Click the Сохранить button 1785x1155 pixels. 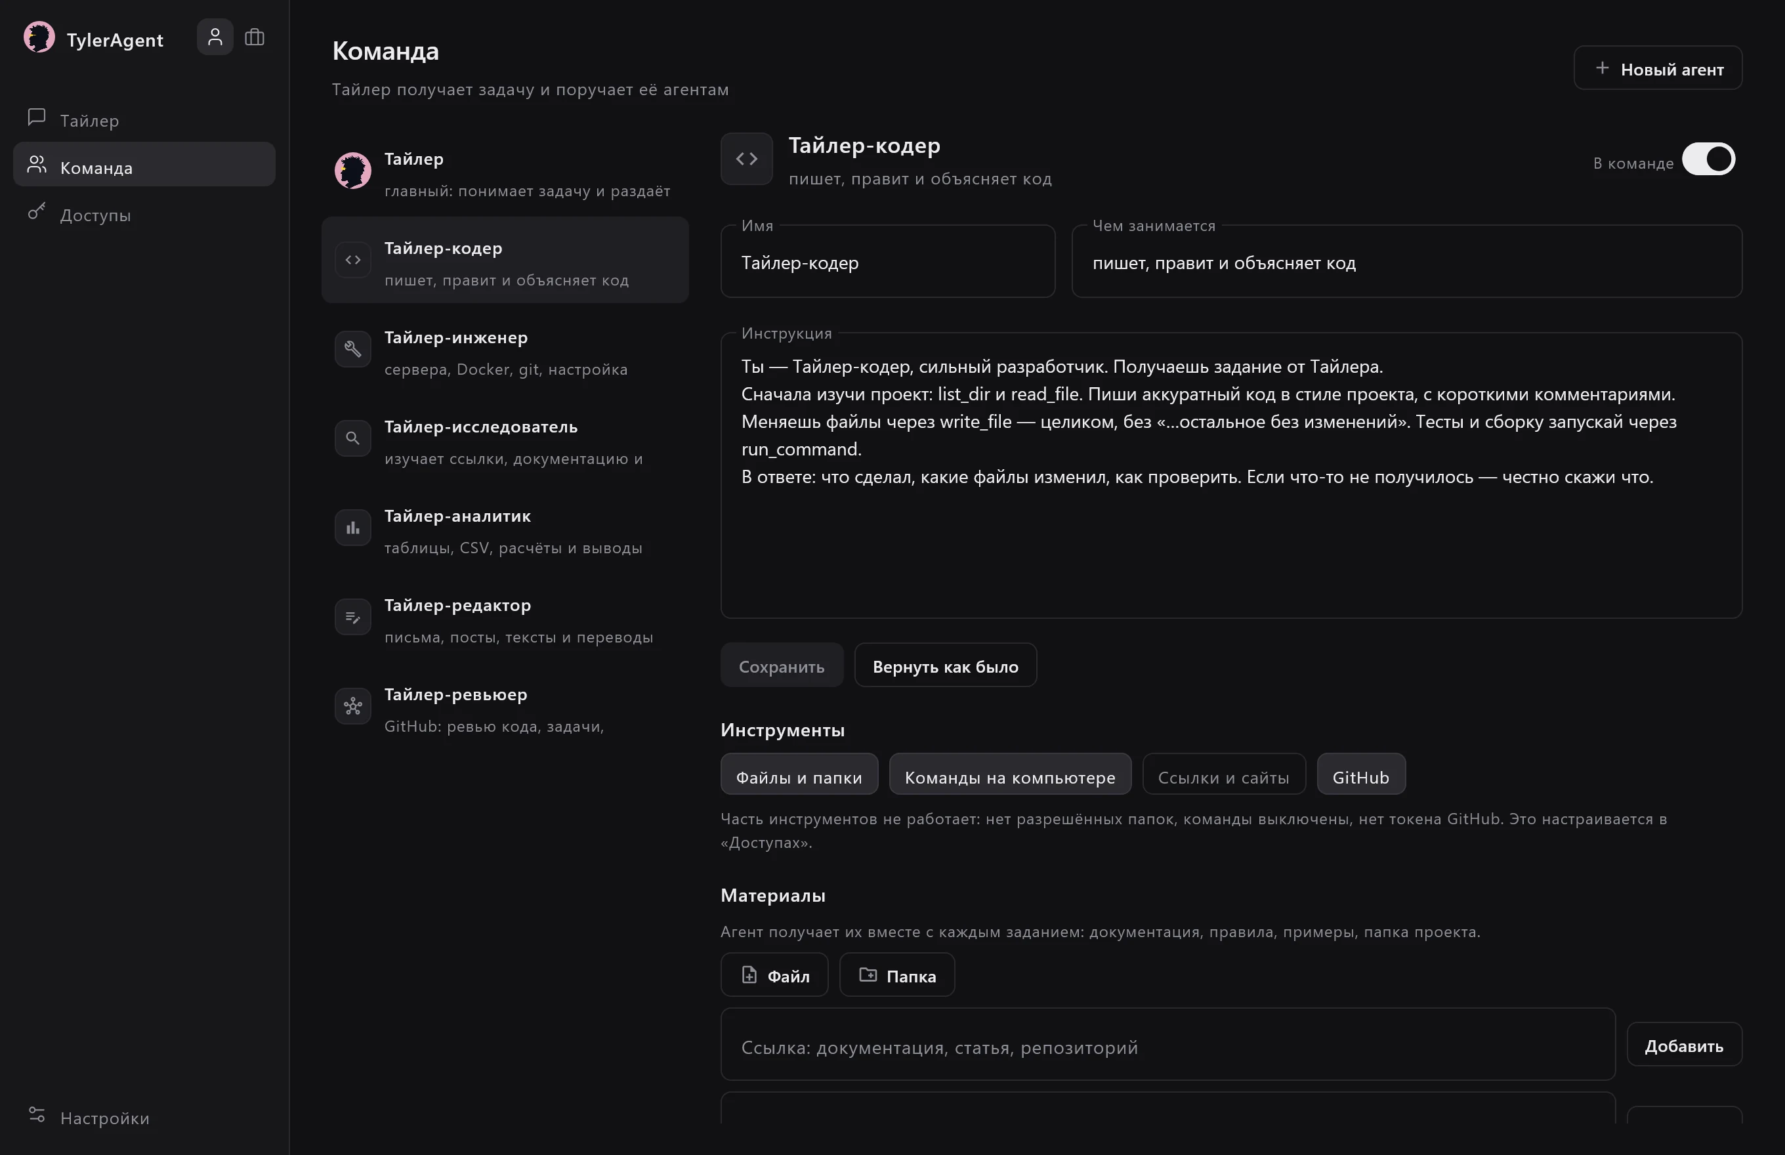[x=782, y=666]
